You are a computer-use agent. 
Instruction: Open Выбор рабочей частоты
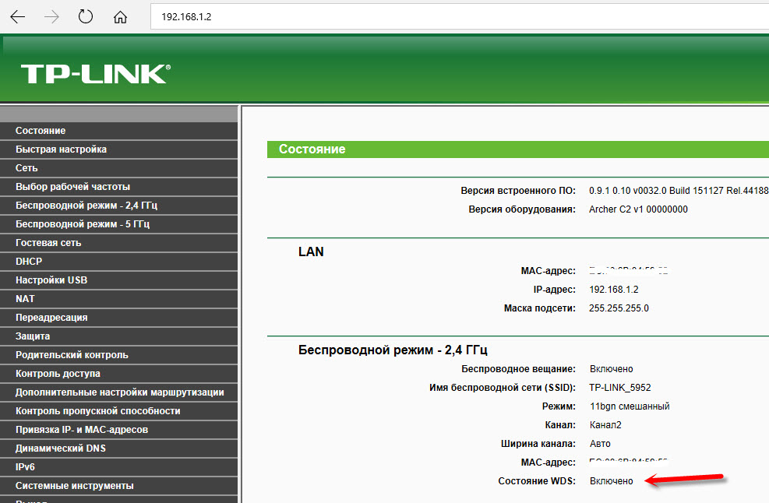[118, 187]
